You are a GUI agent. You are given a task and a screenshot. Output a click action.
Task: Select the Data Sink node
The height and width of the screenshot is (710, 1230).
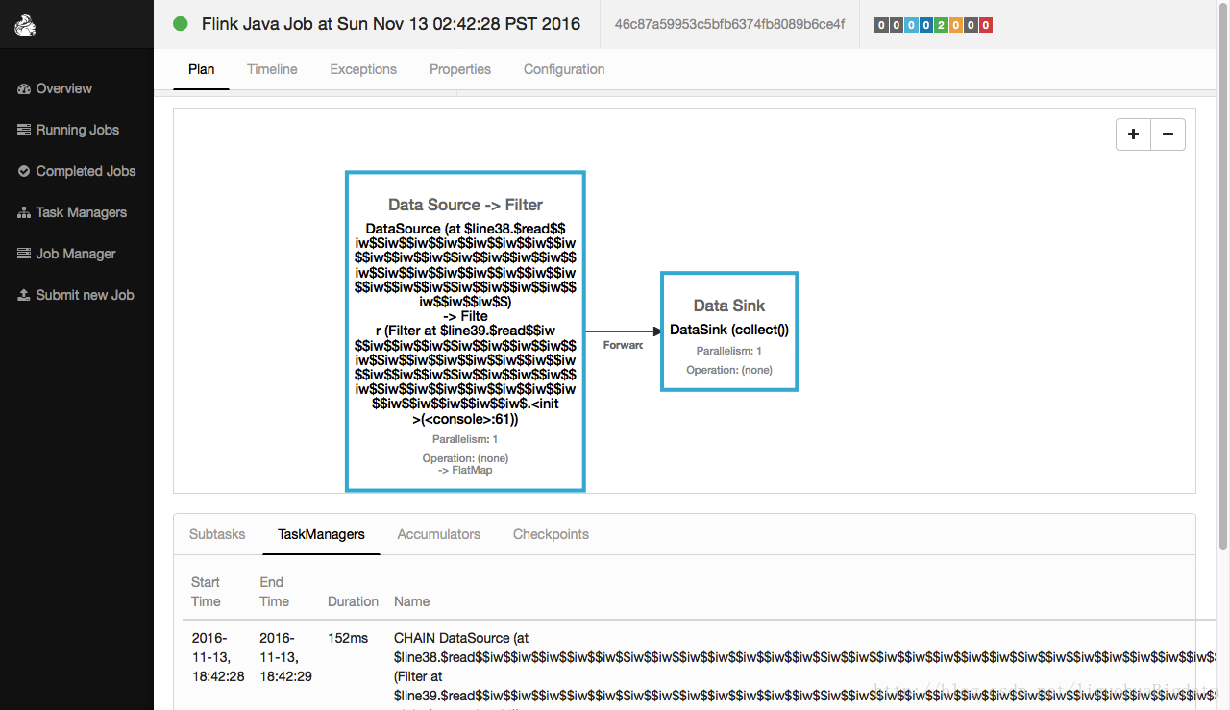(x=729, y=331)
